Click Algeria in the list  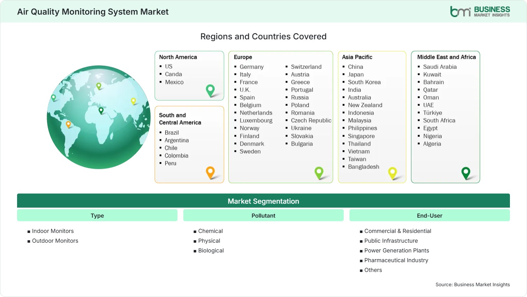[432, 144]
